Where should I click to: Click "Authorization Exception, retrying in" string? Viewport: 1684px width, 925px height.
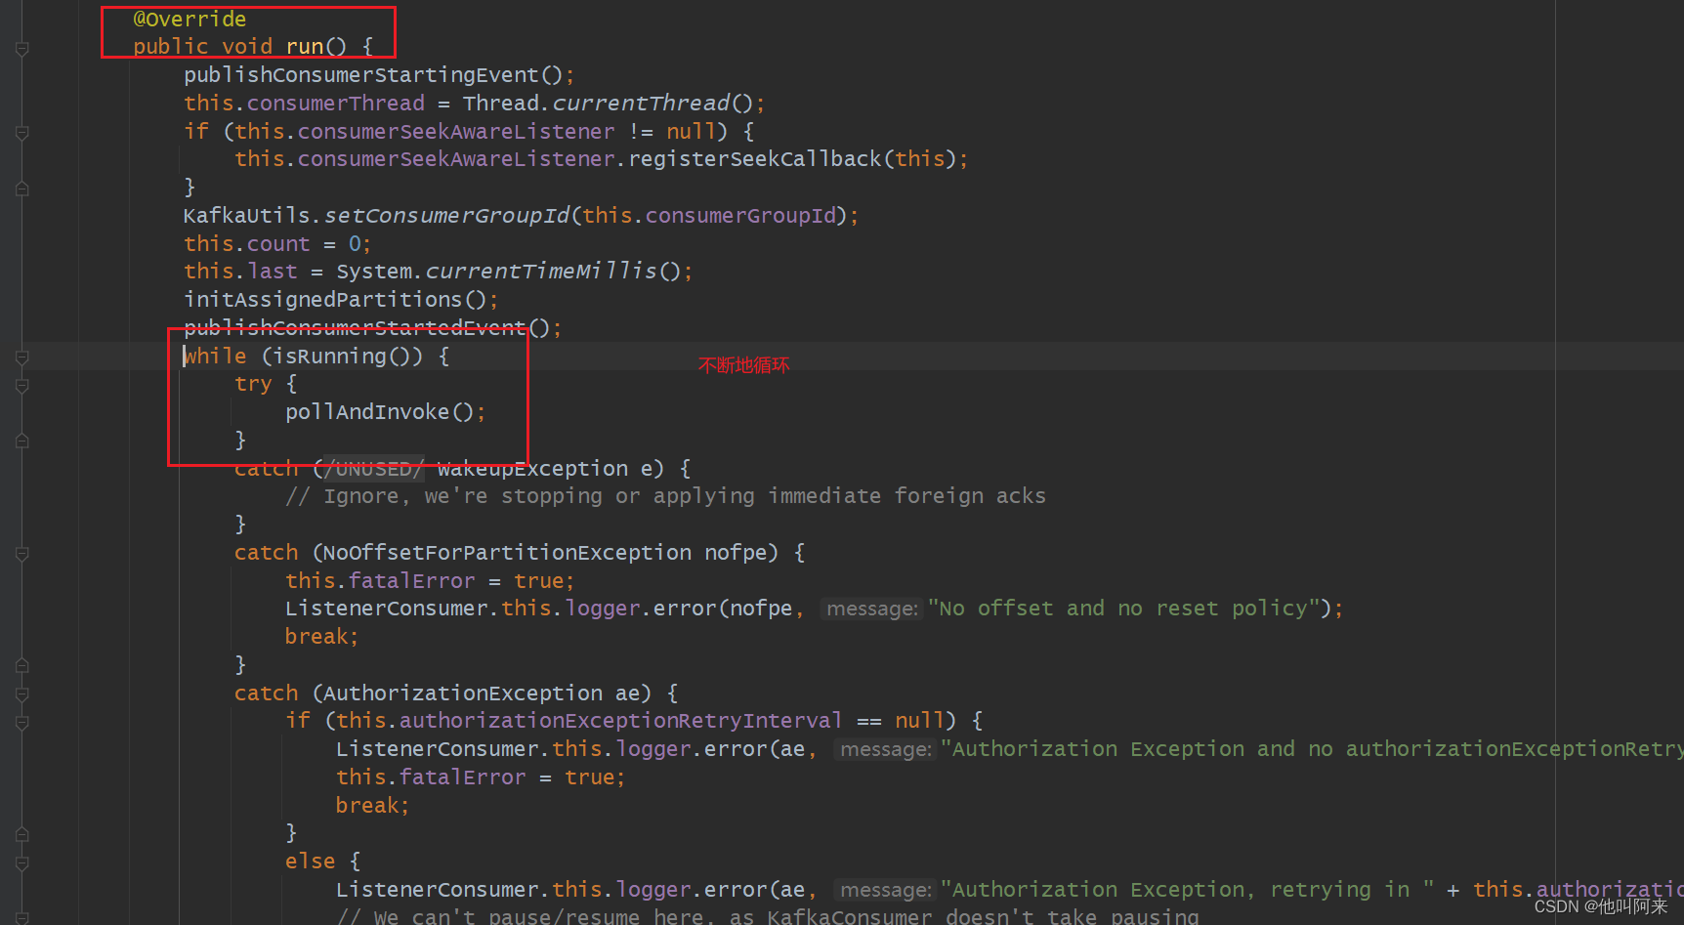[1187, 890]
